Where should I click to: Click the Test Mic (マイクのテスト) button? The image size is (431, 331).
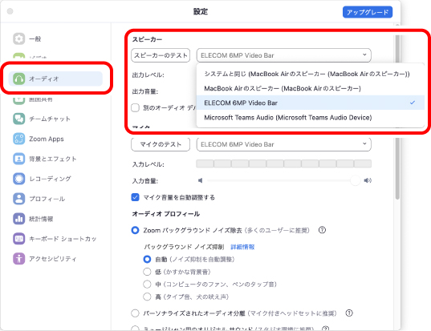click(161, 144)
